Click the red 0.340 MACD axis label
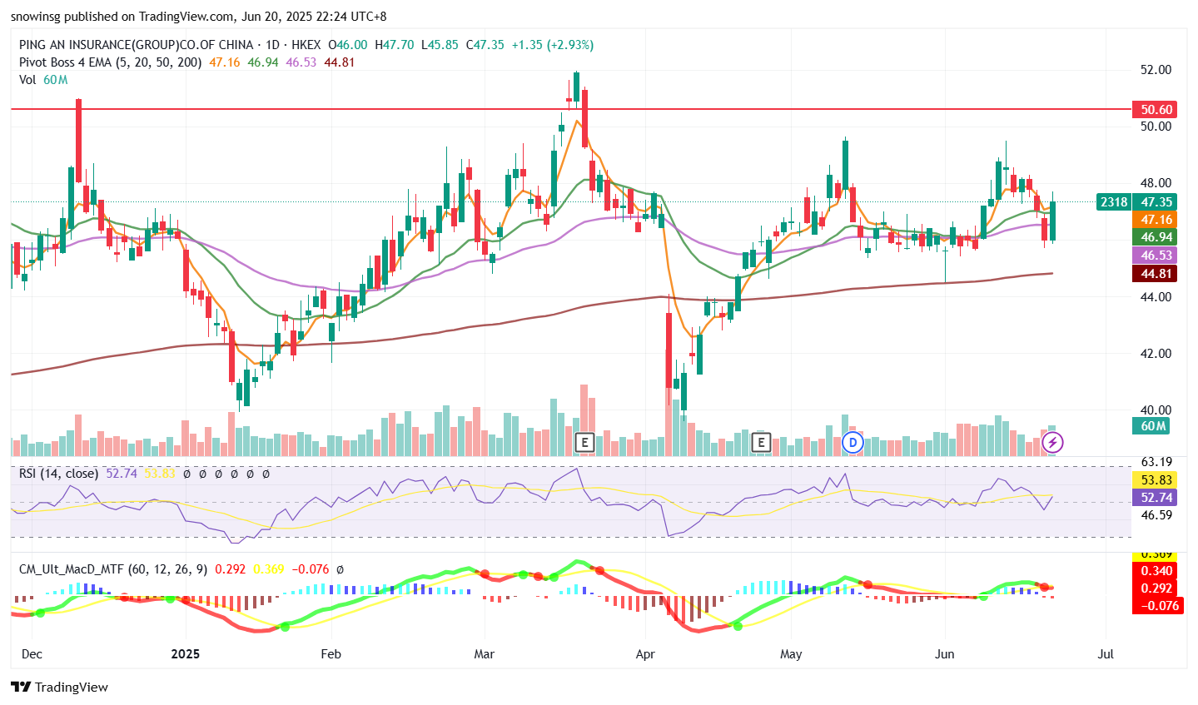The width and height of the screenshot is (1198, 705). click(1156, 570)
